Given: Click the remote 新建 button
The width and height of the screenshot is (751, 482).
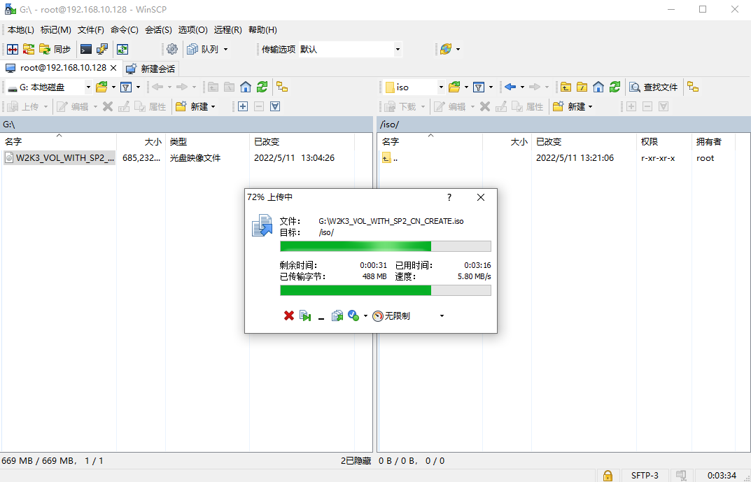Looking at the screenshot, I should point(573,106).
